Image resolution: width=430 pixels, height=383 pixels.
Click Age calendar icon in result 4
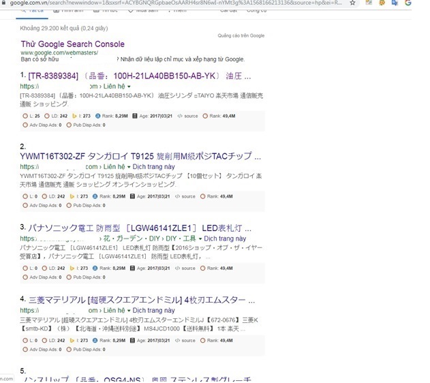coord(132,341)
